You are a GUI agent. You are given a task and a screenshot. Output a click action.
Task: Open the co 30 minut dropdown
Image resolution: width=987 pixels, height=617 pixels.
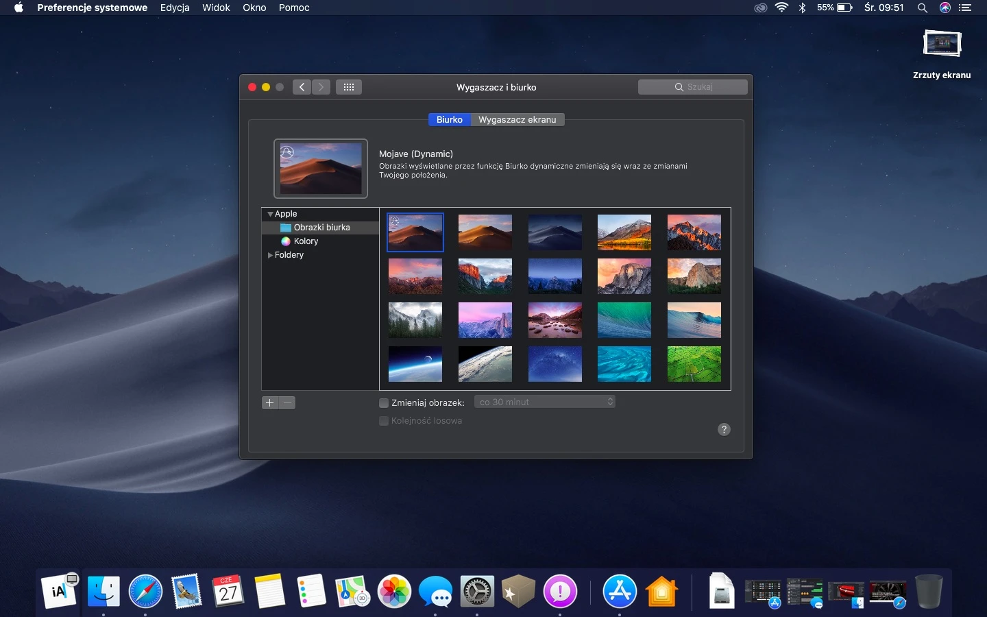[x=545, y=402]
